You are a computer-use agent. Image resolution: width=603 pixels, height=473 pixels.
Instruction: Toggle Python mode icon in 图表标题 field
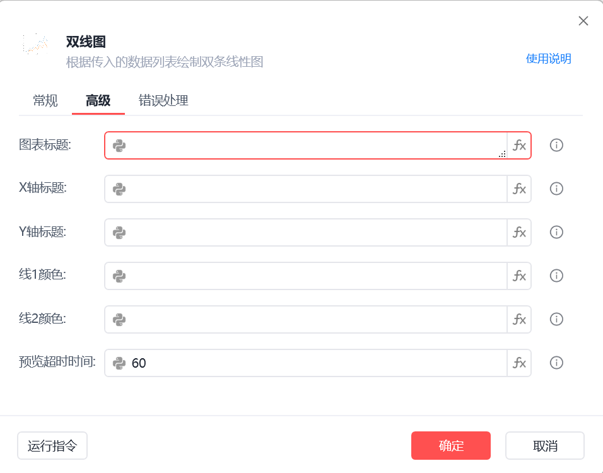point(119,146)
